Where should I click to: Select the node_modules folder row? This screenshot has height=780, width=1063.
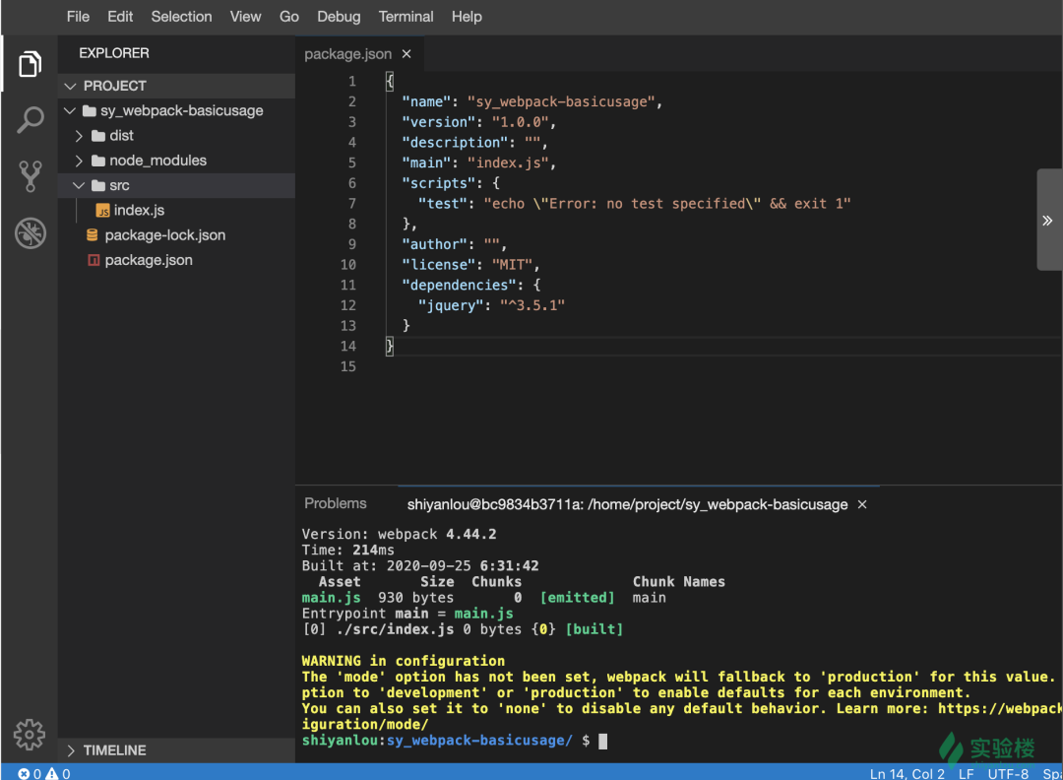point(176,161)
